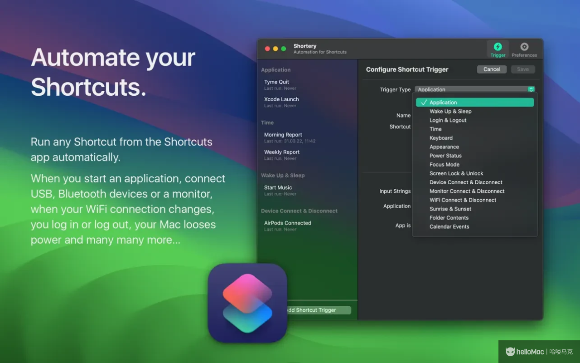Open the Trigger Type dropdown
580x363 pixels.
coord(475,89)
